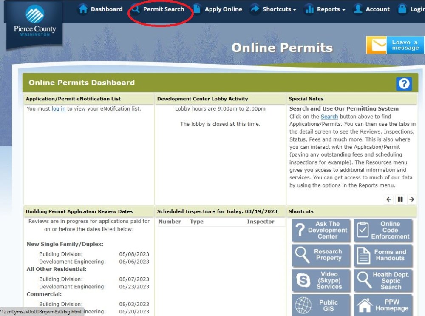Open the Public GIS shortcut tile
The image size is (425, 316).
click(x=321, y=305)
